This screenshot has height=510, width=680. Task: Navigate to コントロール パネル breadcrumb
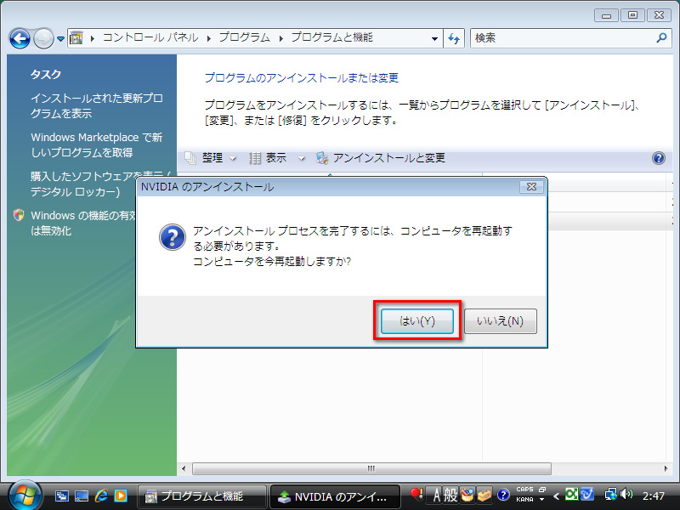pos(150,37)
